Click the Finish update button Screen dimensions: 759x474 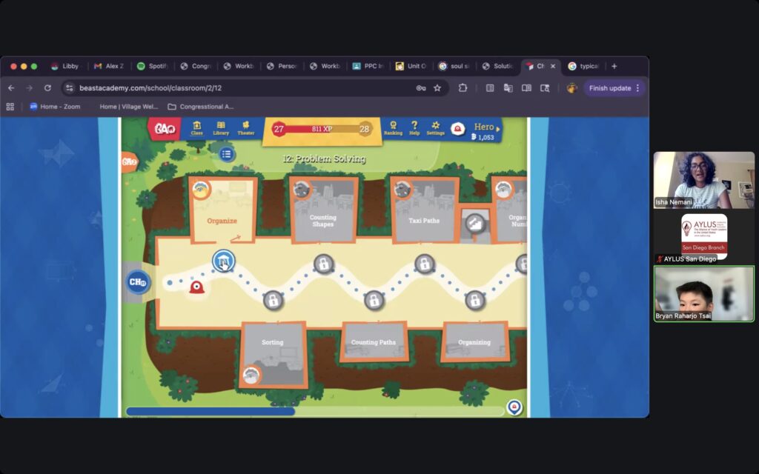(609, 88)
